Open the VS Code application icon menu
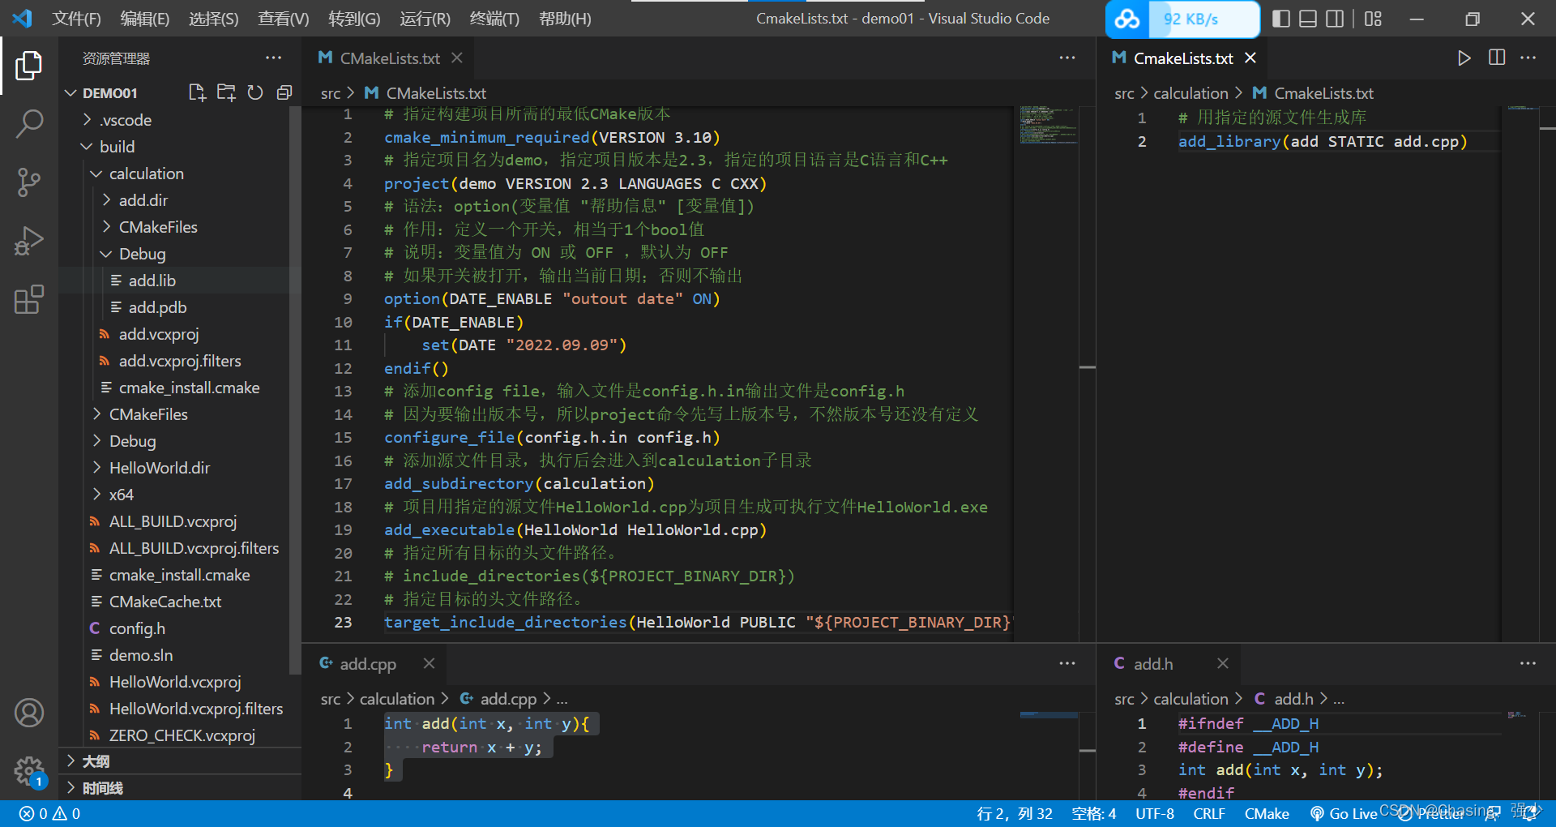Screen dimensions: 1556x827 pos(23,18)
